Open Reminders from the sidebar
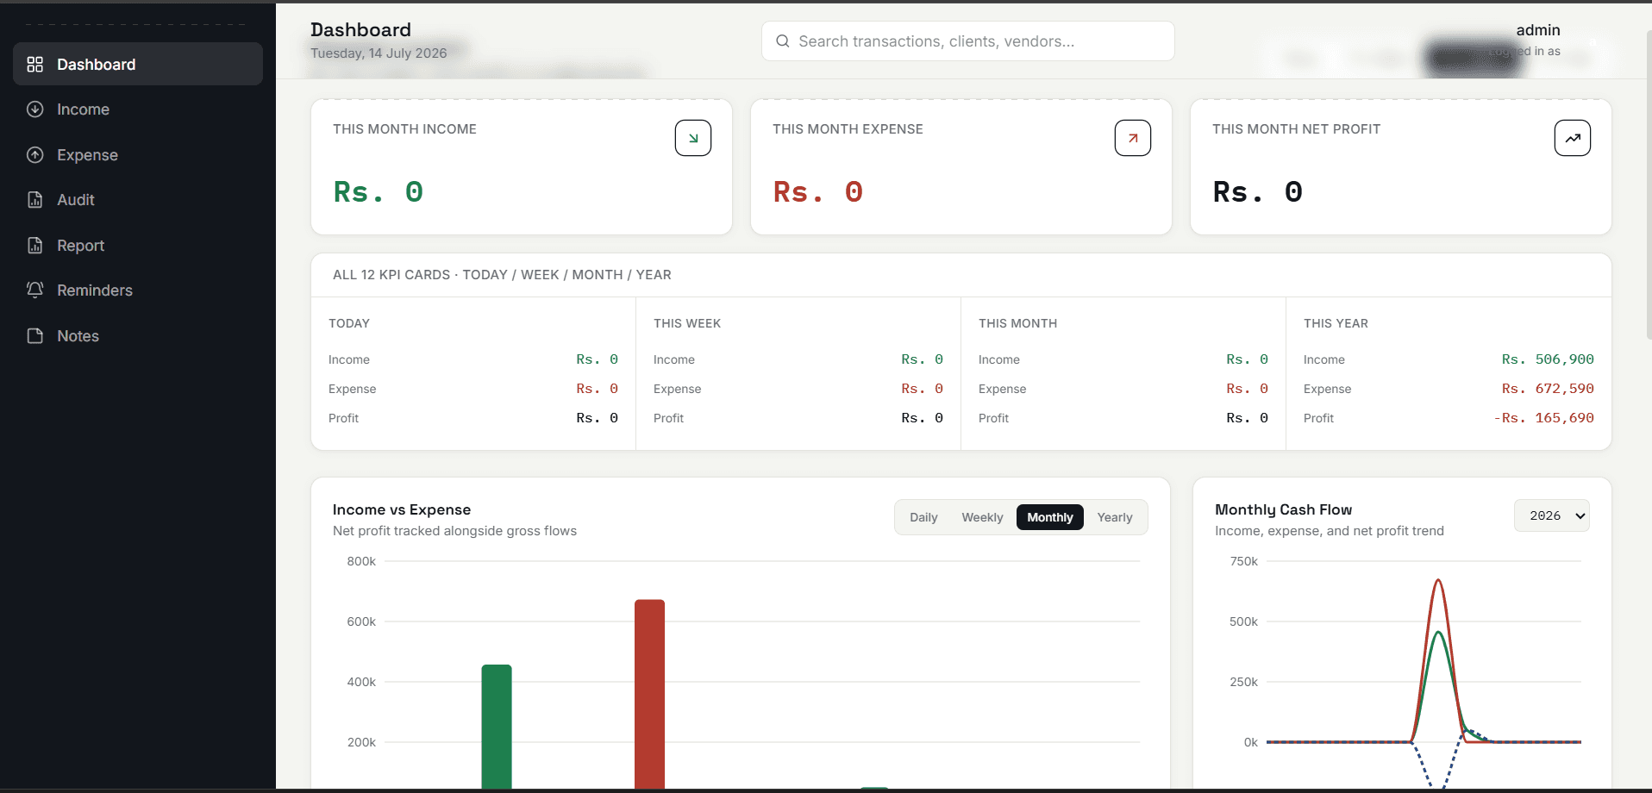Screen dimensions: 1652x793 (x=138, y=290)
